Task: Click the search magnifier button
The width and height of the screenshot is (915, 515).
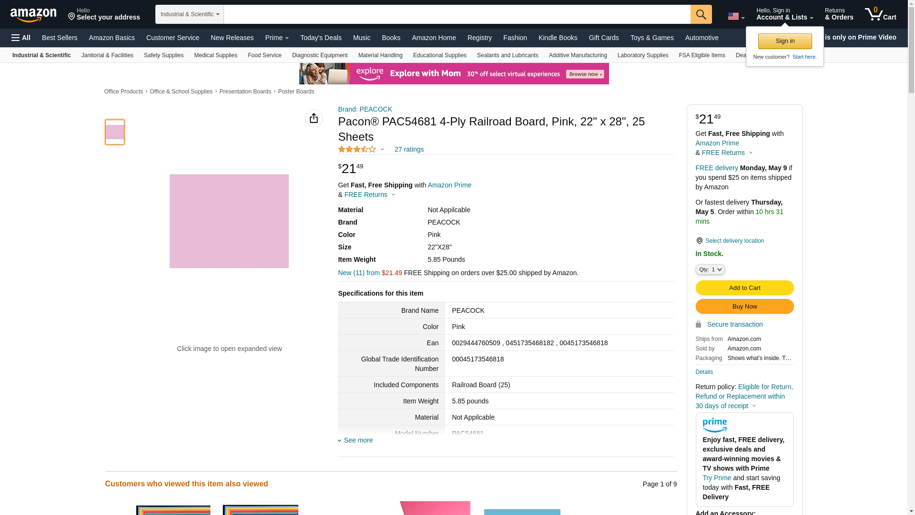Action: pos(701,14)
